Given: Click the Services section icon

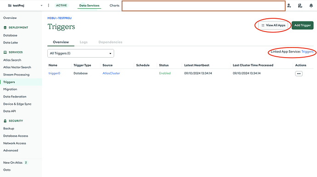Looking at the screenshot, I should (5, 52).
